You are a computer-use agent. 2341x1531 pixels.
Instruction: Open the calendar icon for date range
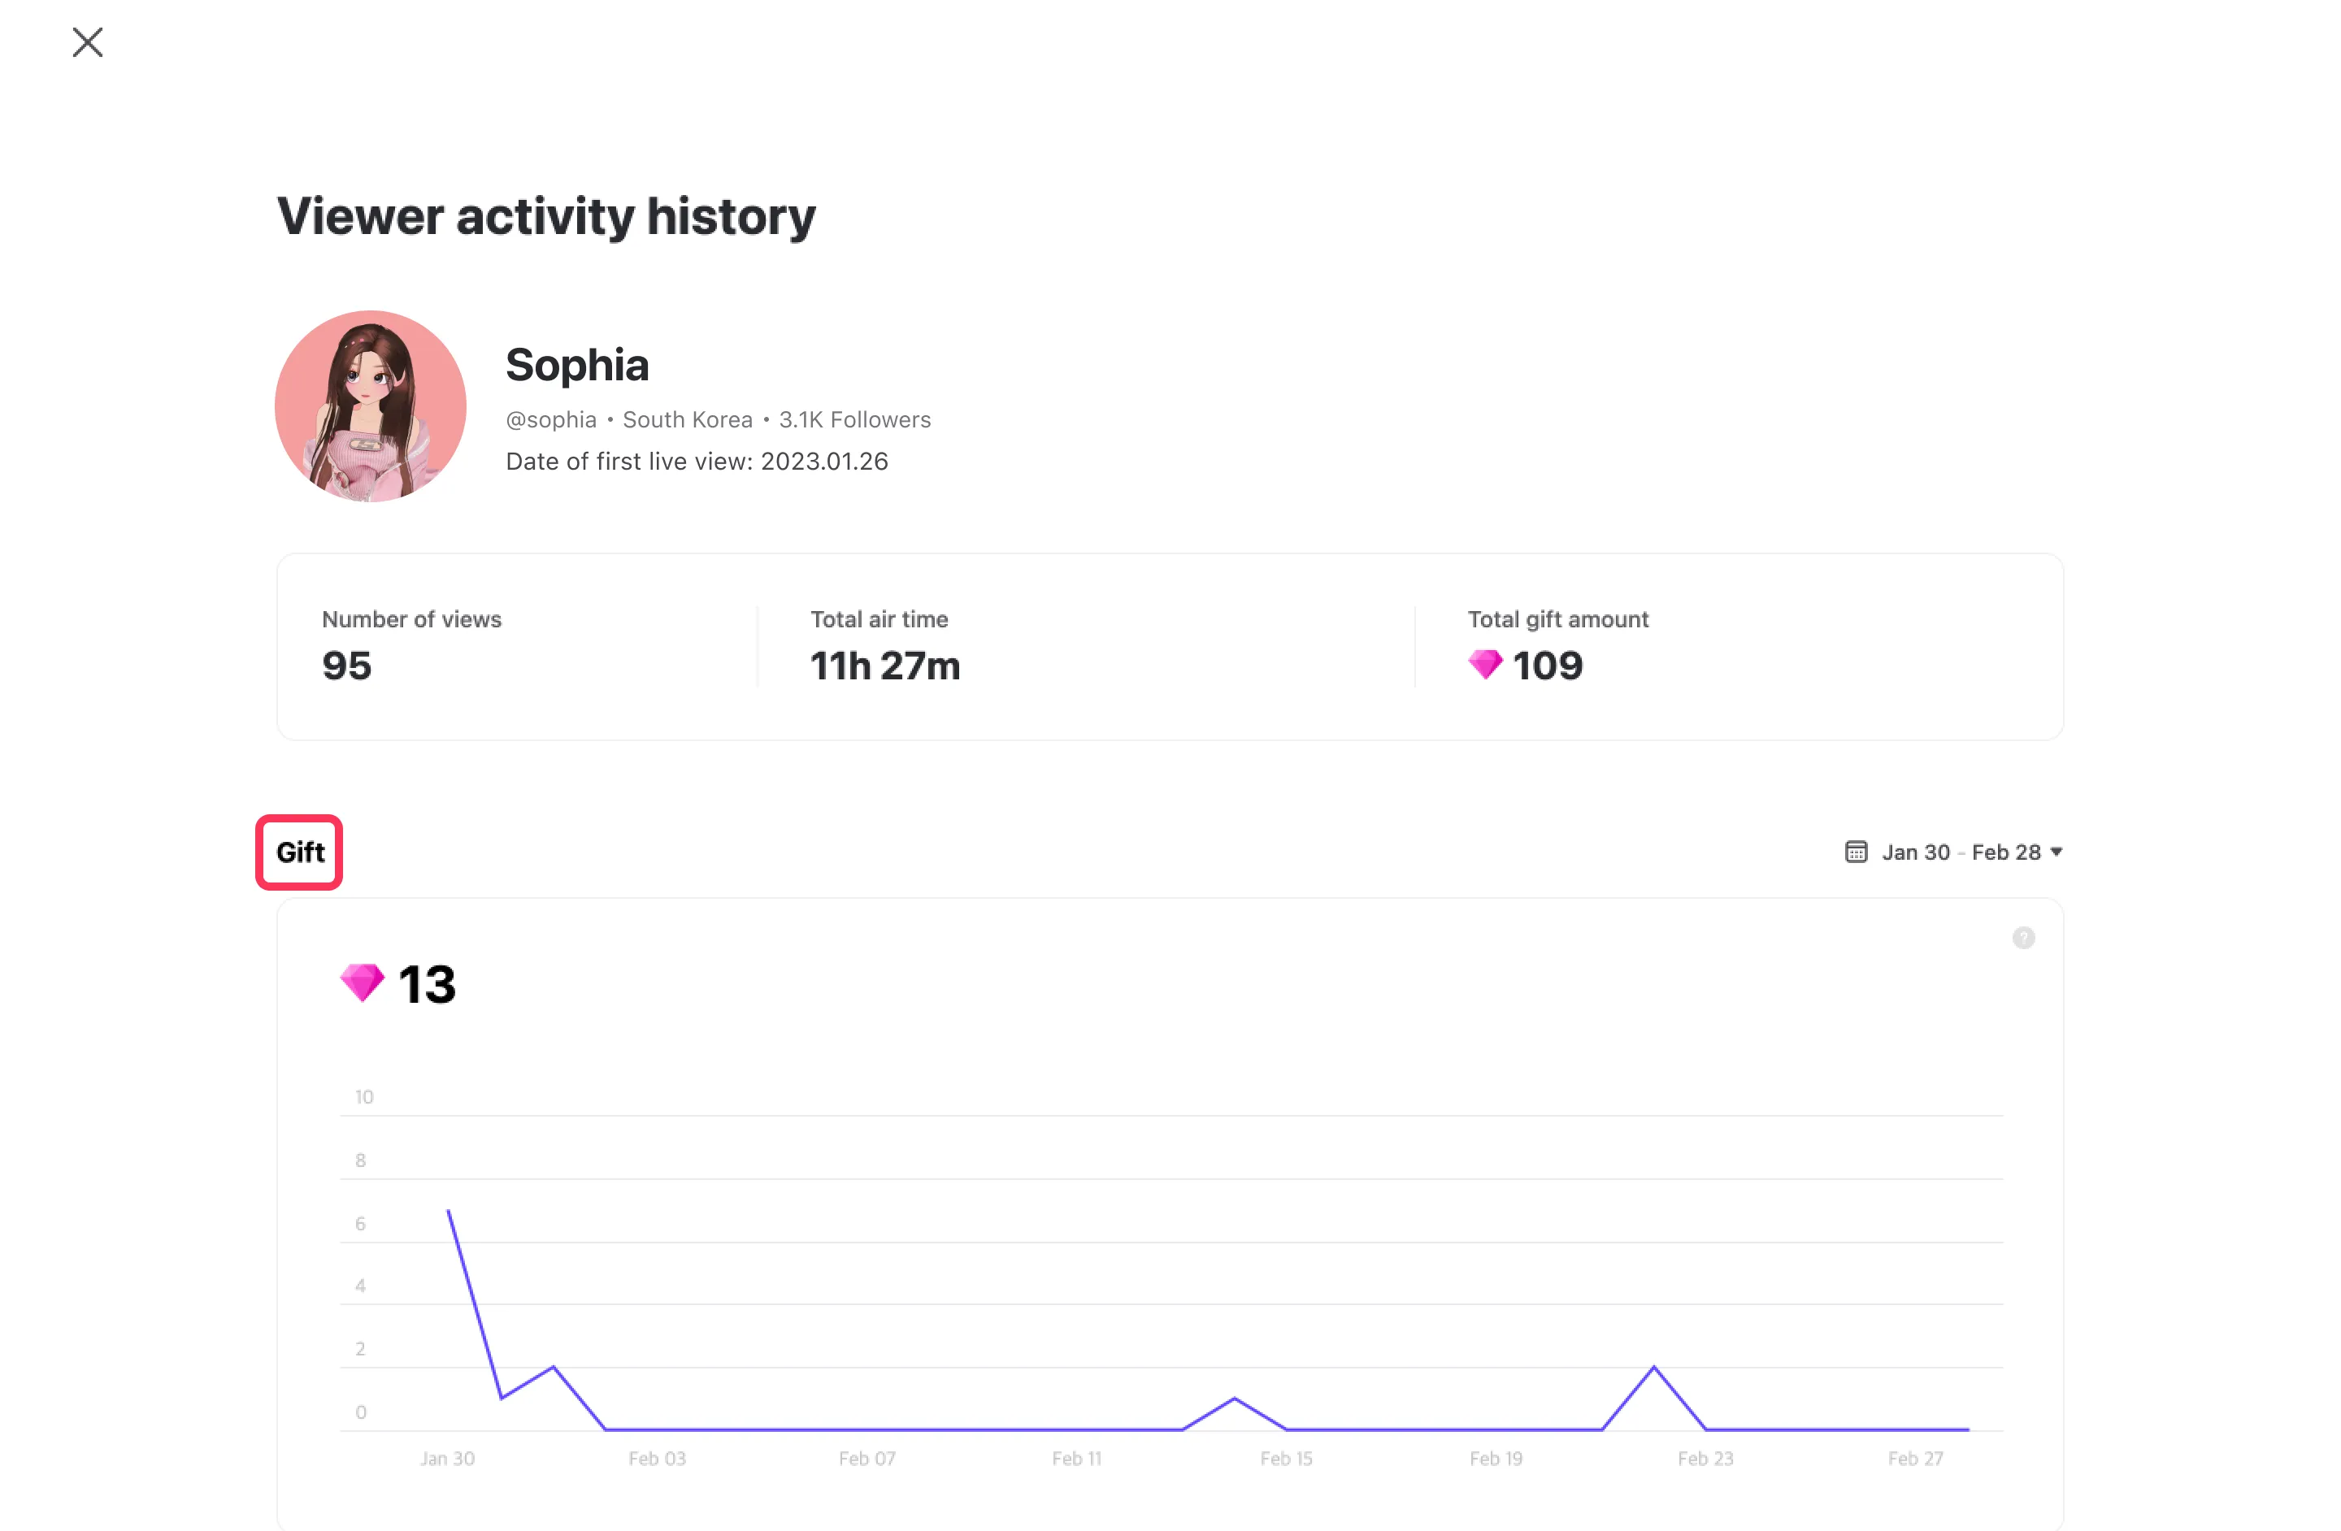[1855, 852]
